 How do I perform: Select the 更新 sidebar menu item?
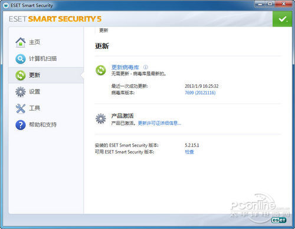tap(46, 75)
